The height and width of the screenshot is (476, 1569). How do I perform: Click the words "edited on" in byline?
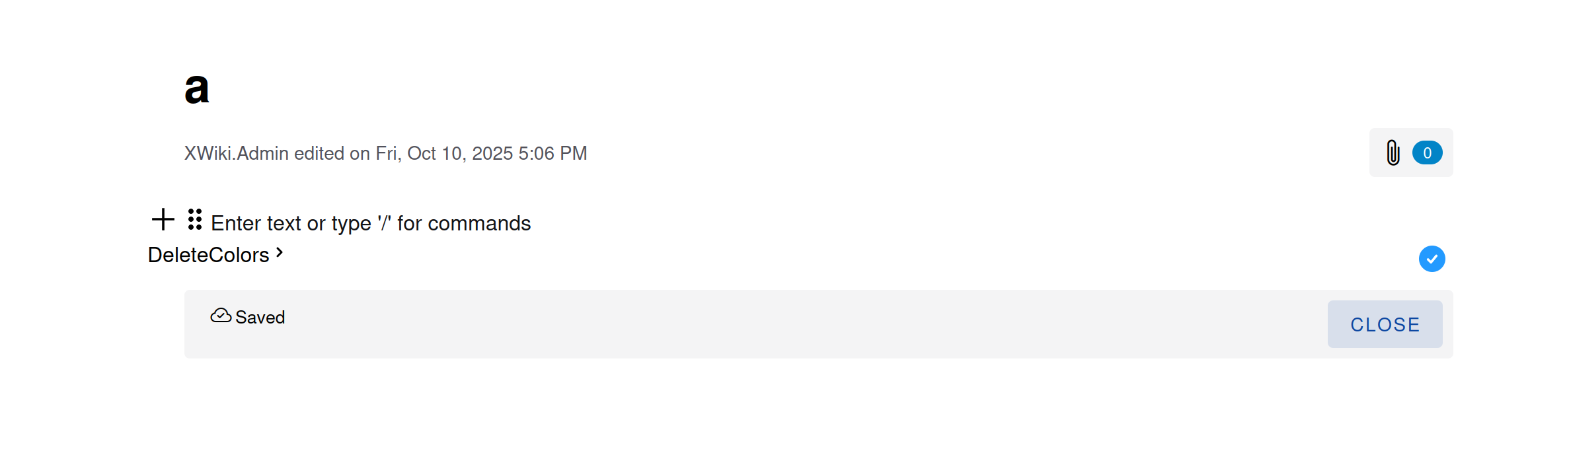point(332,153)
